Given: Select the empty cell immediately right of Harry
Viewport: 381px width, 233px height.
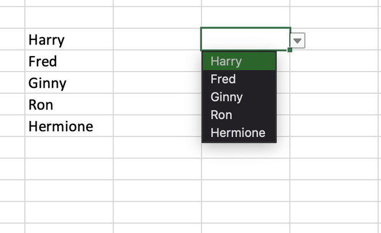Looking at the screenshot, I should 157,40.
